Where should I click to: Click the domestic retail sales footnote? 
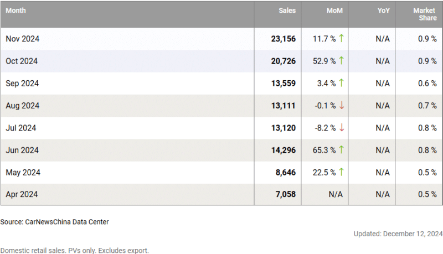74,250
